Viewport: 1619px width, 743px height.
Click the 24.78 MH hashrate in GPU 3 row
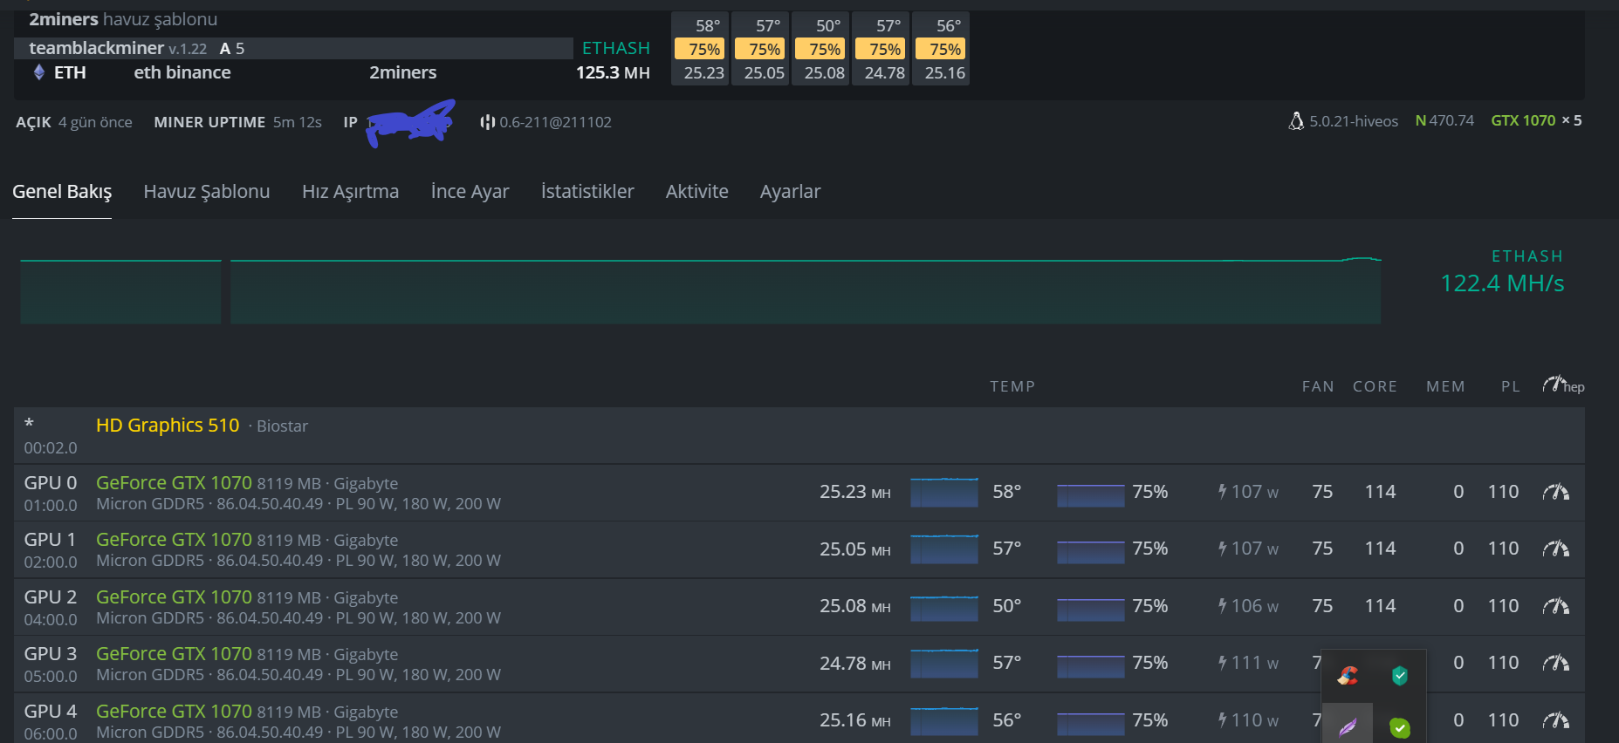[x=855, y=664]
